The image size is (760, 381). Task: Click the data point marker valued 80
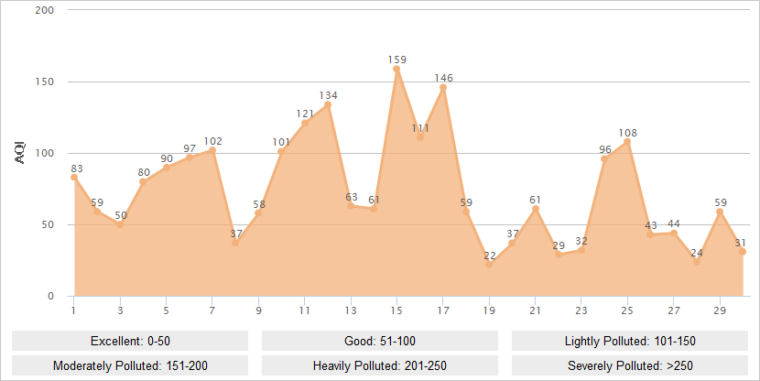143,181
